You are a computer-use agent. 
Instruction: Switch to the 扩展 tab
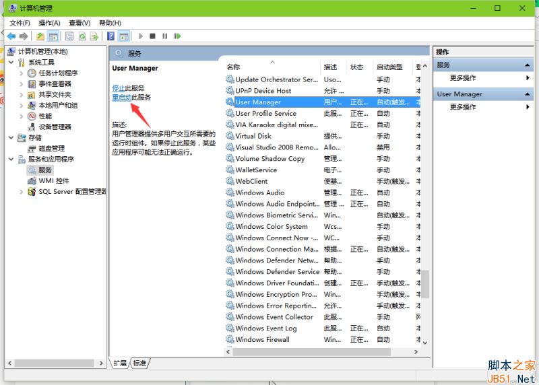(120, 363)
